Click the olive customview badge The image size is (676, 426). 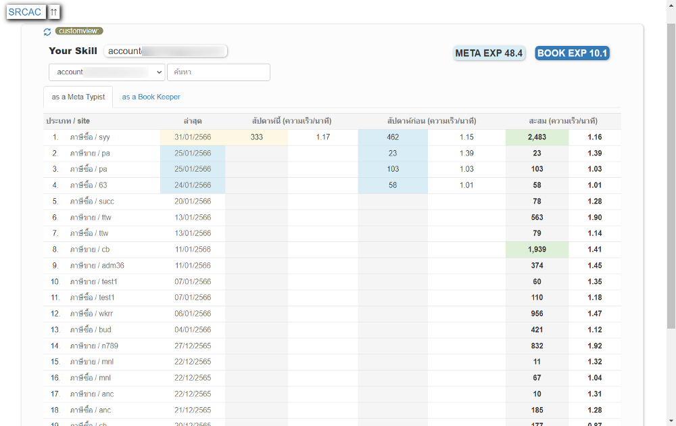click(x=79, y=31)
